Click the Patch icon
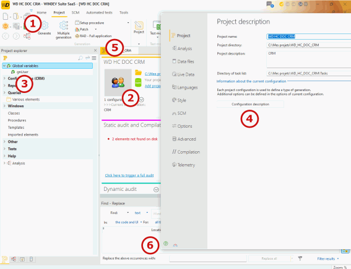The width and height of the screenshot is (351, 269). coord(77,29)
